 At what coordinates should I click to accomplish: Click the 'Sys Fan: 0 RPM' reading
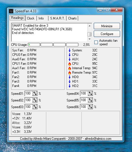point(24,50)
